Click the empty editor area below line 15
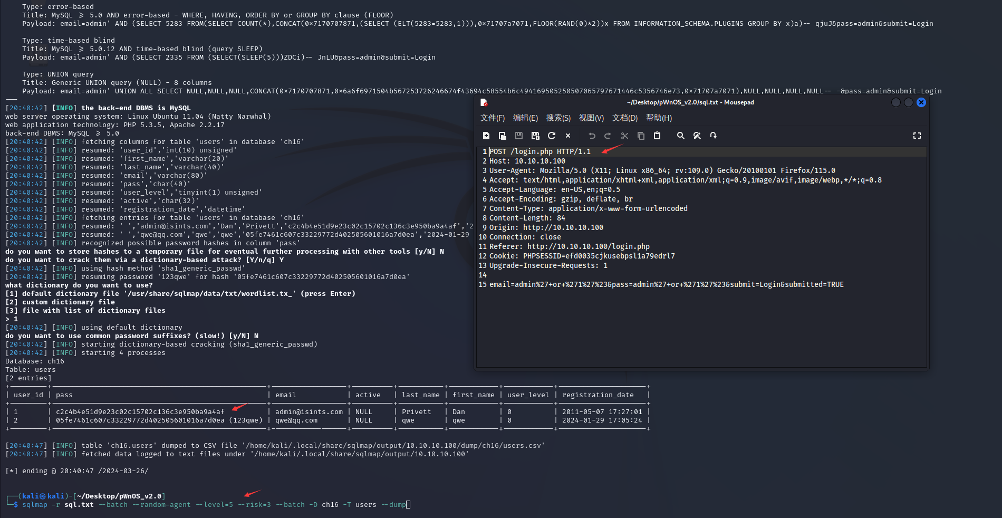The height and width of the screenshot is (518, 1002). point(701,327)
